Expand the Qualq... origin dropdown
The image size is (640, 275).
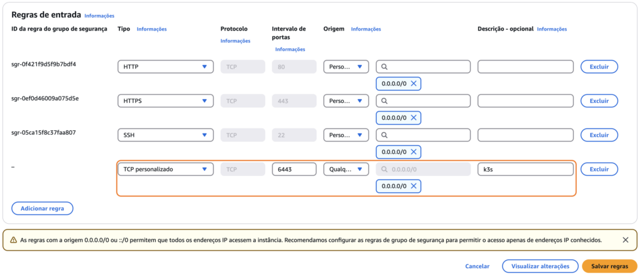click(x=346, y=170)
